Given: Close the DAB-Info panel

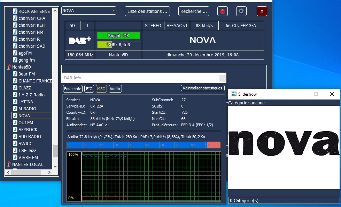Looking at the screenshot, I should (223, 78).
